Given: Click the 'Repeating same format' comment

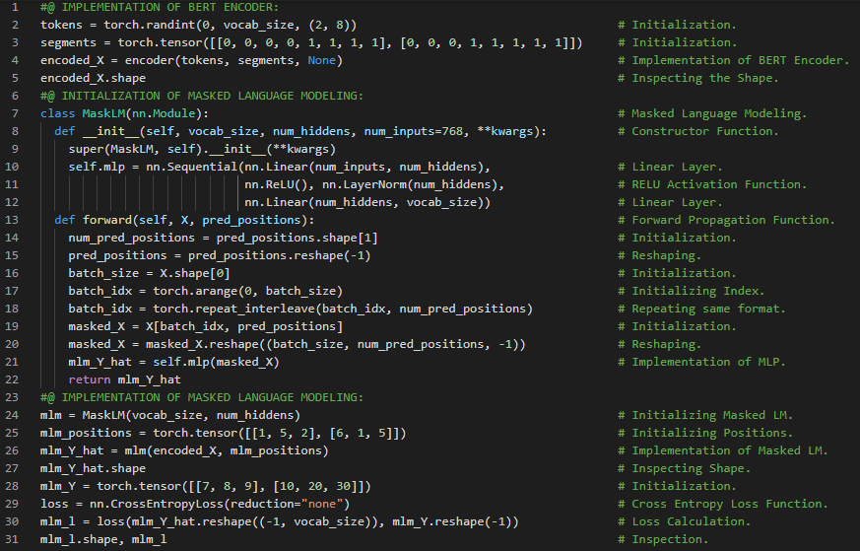Looking at the screenshot, I should (709, 309).
